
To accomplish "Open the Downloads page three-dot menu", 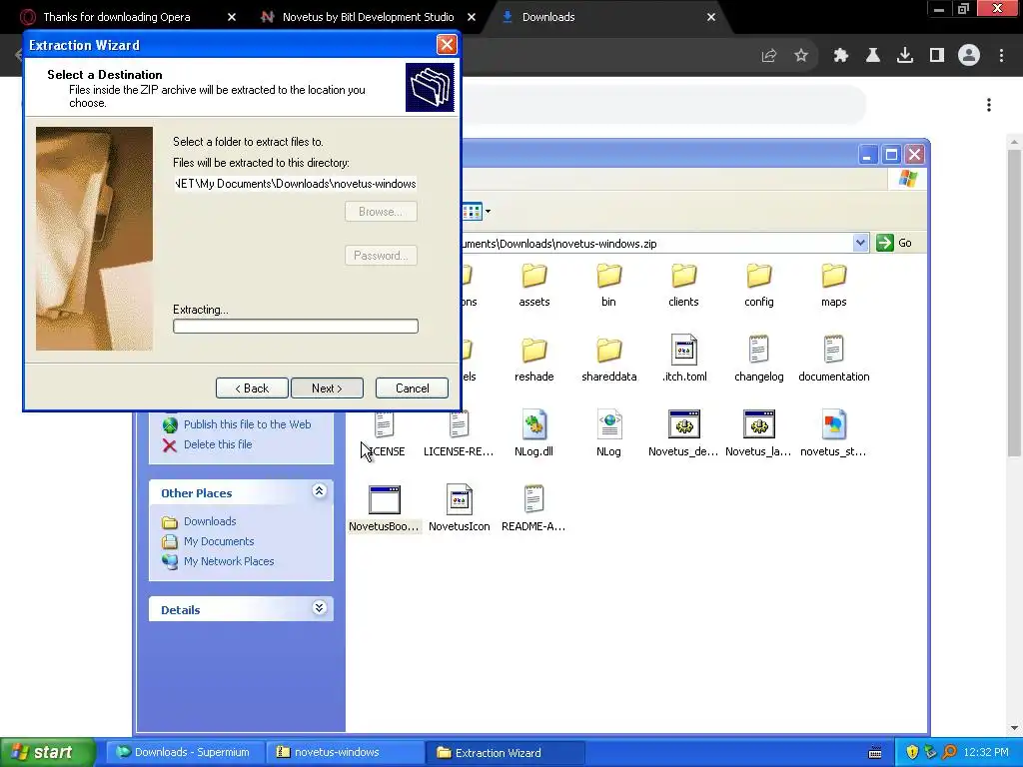I will point(989,105).
